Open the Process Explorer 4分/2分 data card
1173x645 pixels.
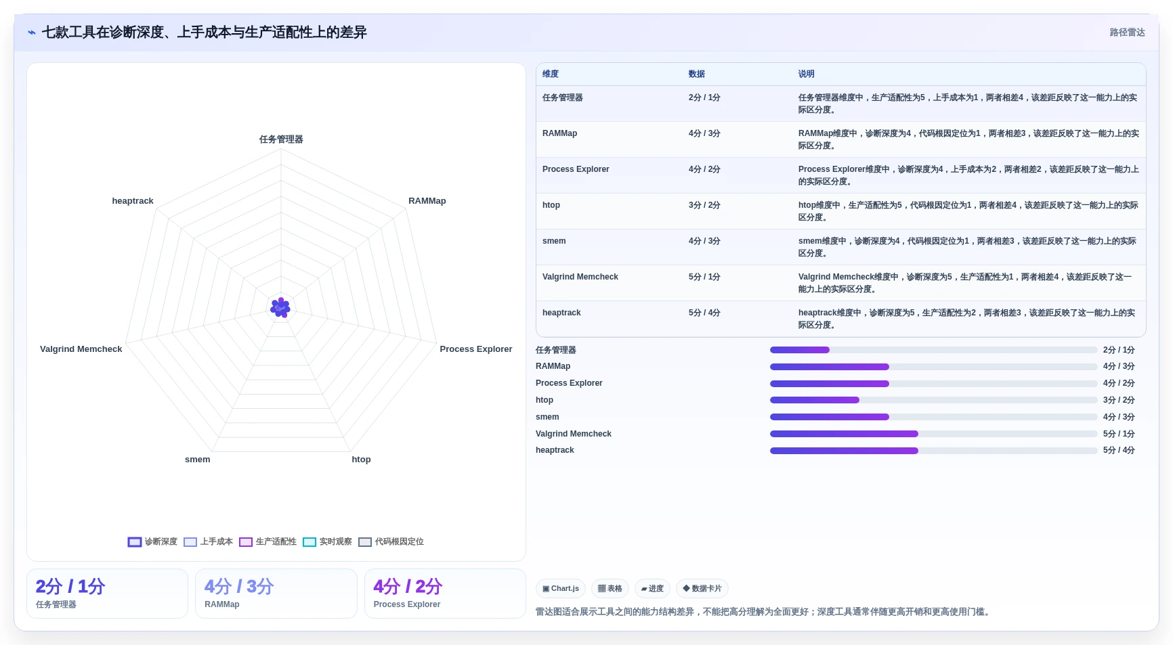coord(445,594)
